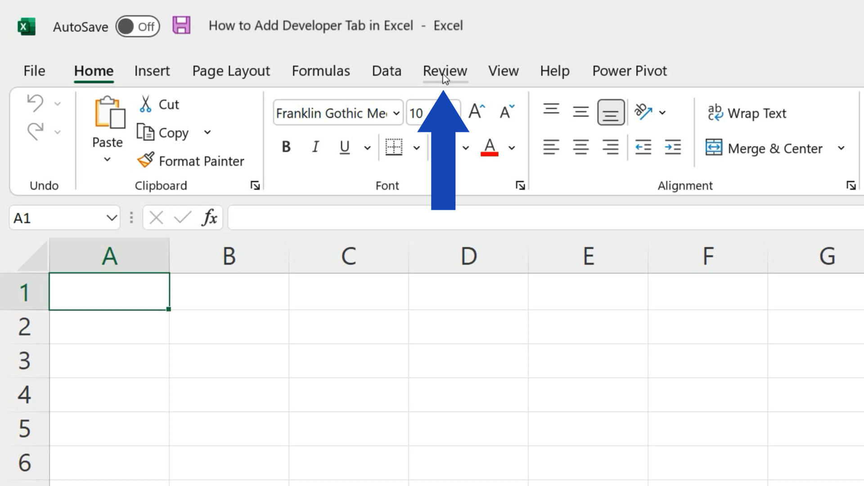Viewport: 864px width, 486px height.
Task: Decrease indent
Action: tap(643, 147)
